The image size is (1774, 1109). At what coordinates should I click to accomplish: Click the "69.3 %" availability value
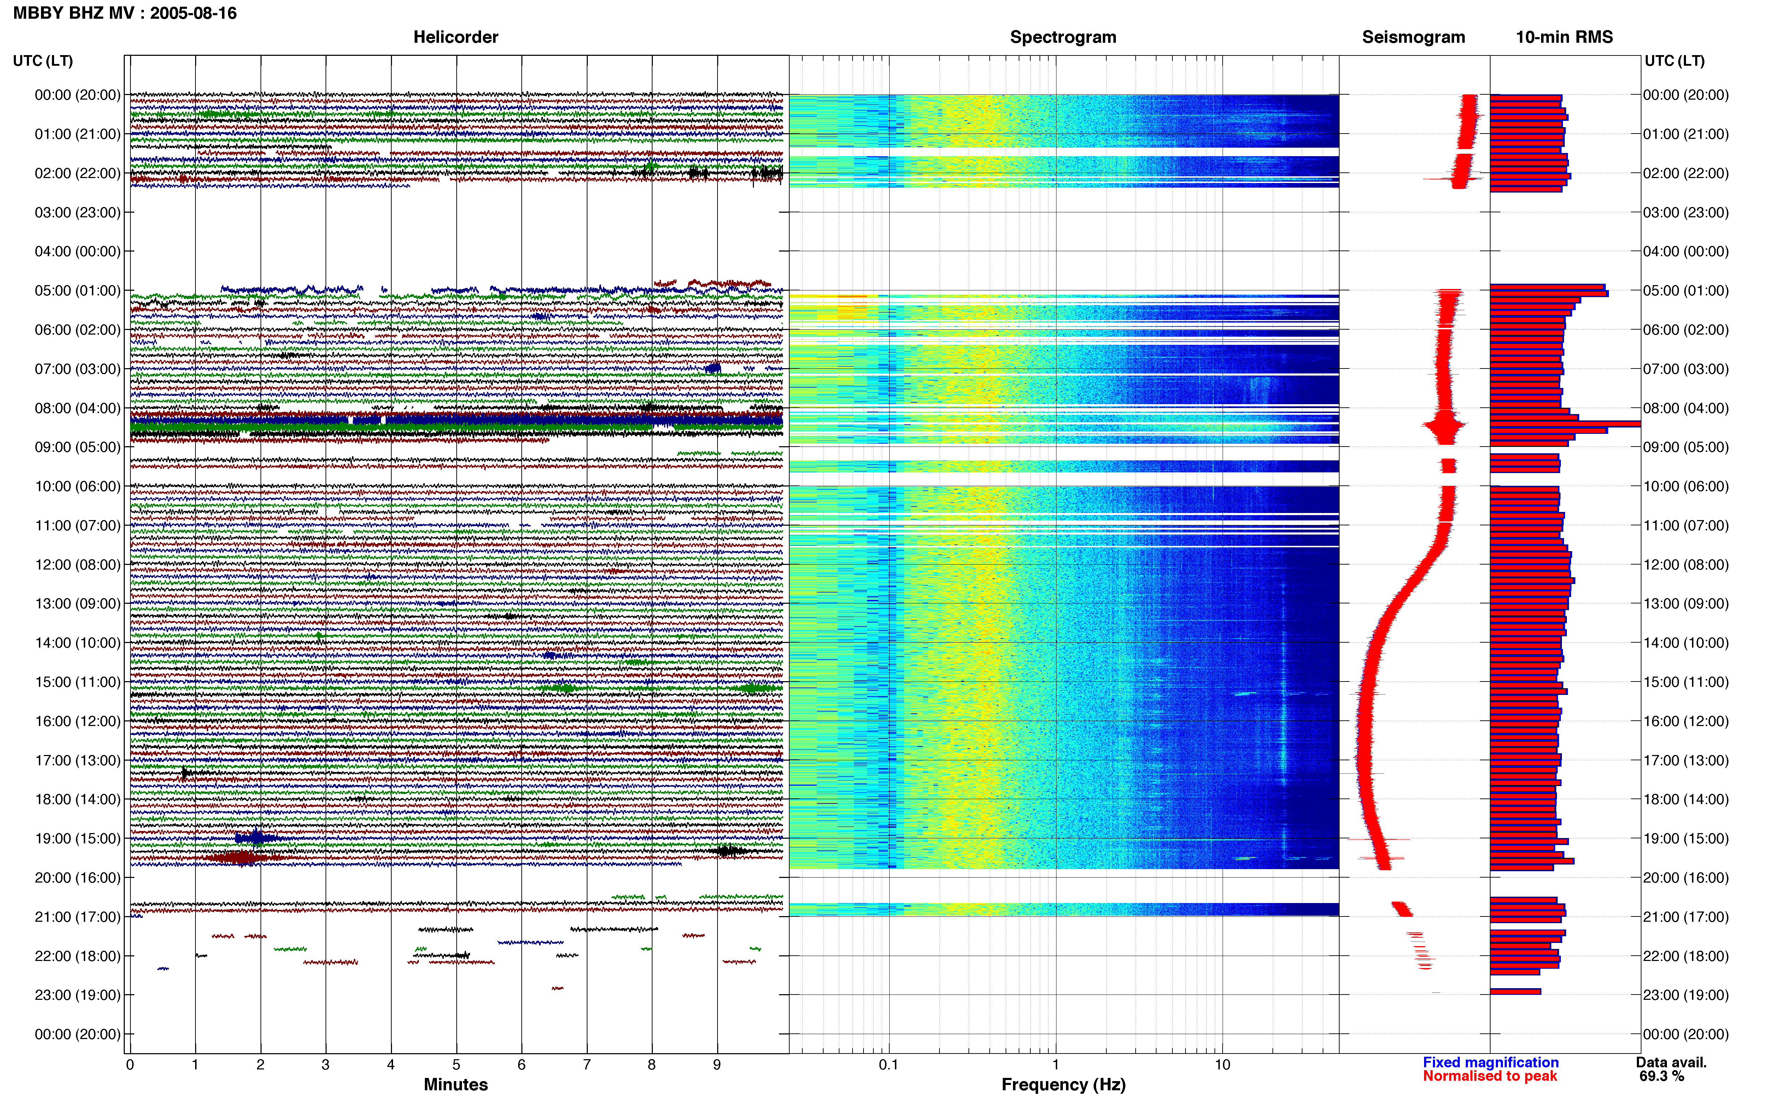[1662, 1077]
